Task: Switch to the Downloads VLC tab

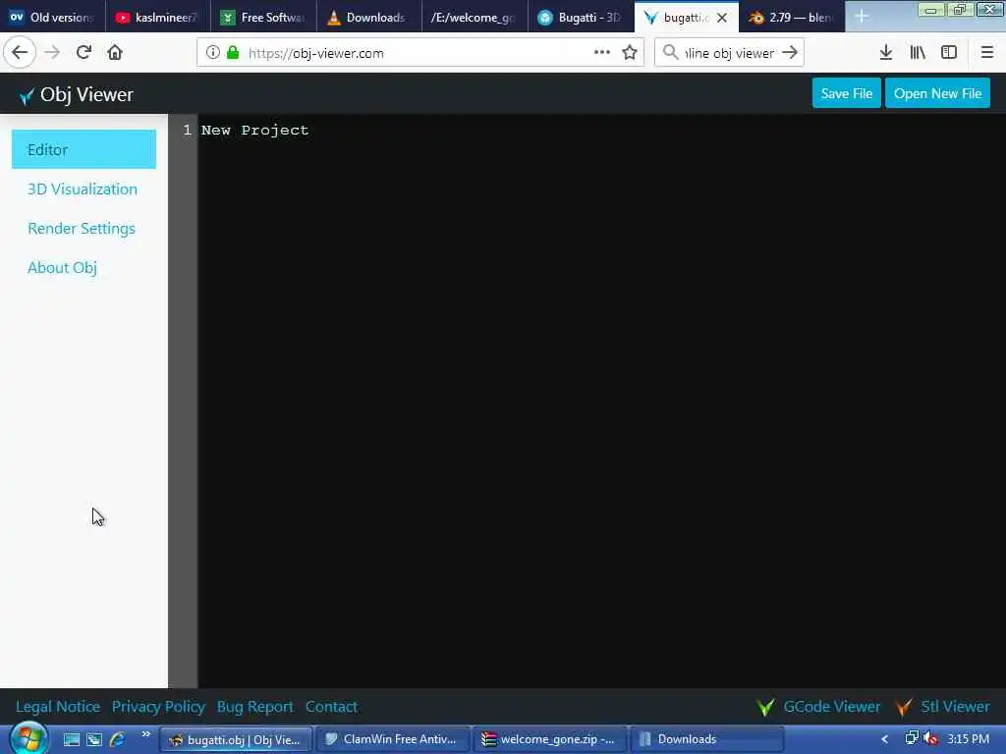Action: click(369, 18)
